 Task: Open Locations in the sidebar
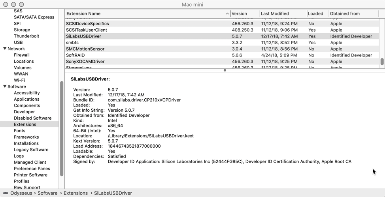click(x=24, y=61)
